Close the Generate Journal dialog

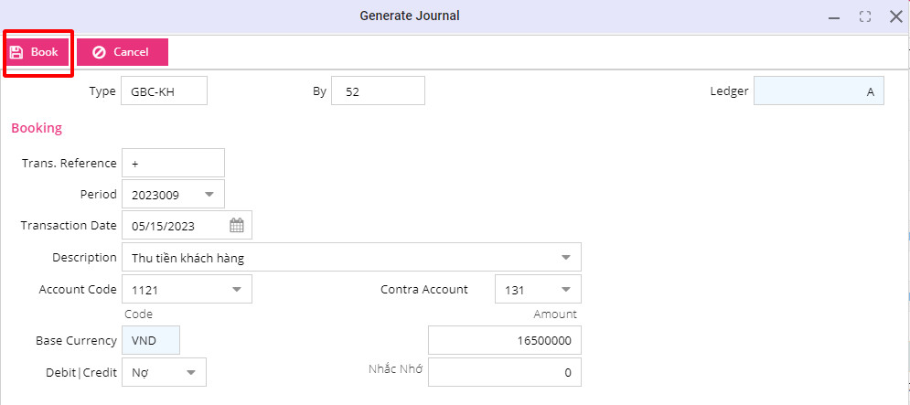tap(895, 16)
